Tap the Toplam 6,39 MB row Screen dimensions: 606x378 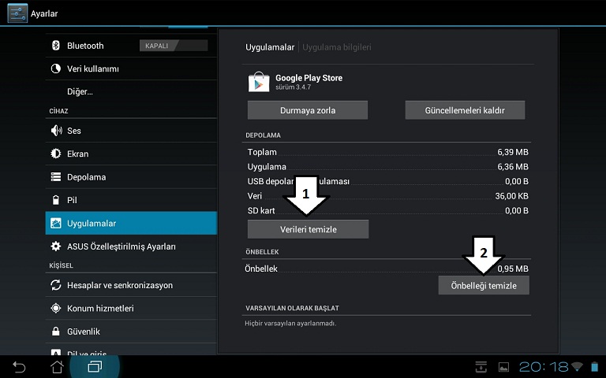(x=387, y=152)
